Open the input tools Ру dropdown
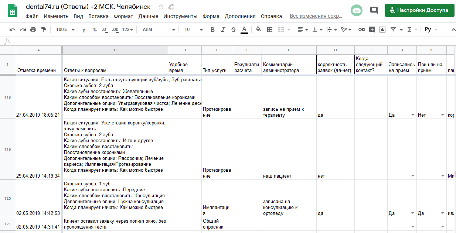 pyautogui.click(x=431, y=30)
